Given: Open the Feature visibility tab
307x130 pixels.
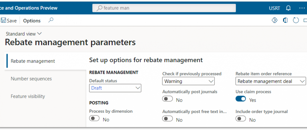Looking at the screenshot, I should point(28,96).
